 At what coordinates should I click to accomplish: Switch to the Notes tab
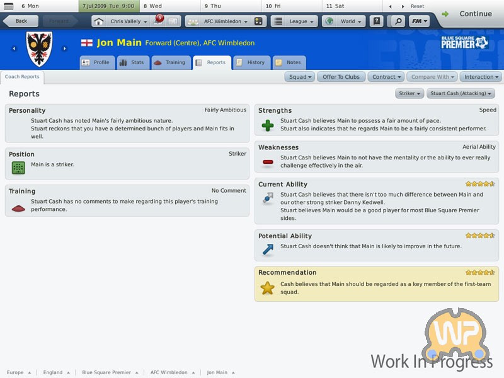coord(289,62)
